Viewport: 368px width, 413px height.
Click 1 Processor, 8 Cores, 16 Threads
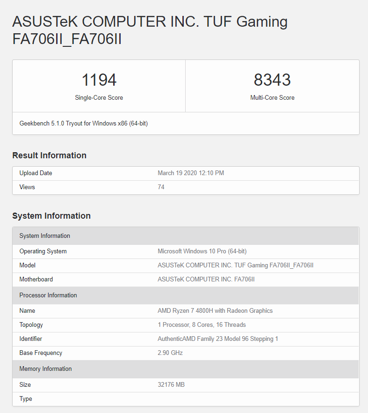click(x=202, y=325)
